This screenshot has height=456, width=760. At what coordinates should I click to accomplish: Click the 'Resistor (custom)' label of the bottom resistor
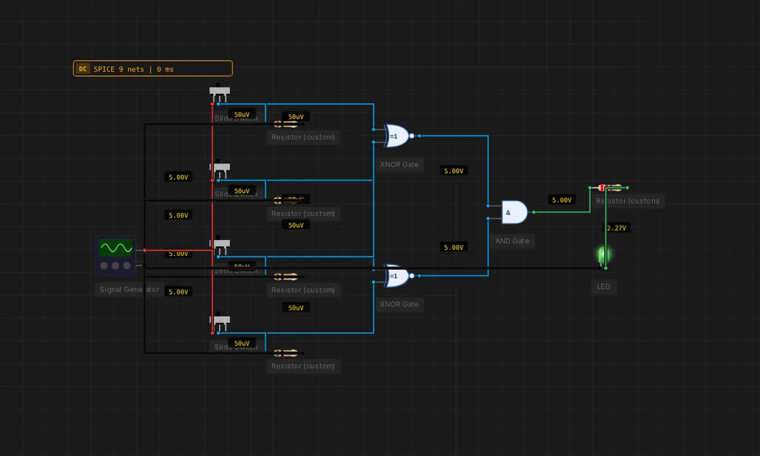click(303, 365)
